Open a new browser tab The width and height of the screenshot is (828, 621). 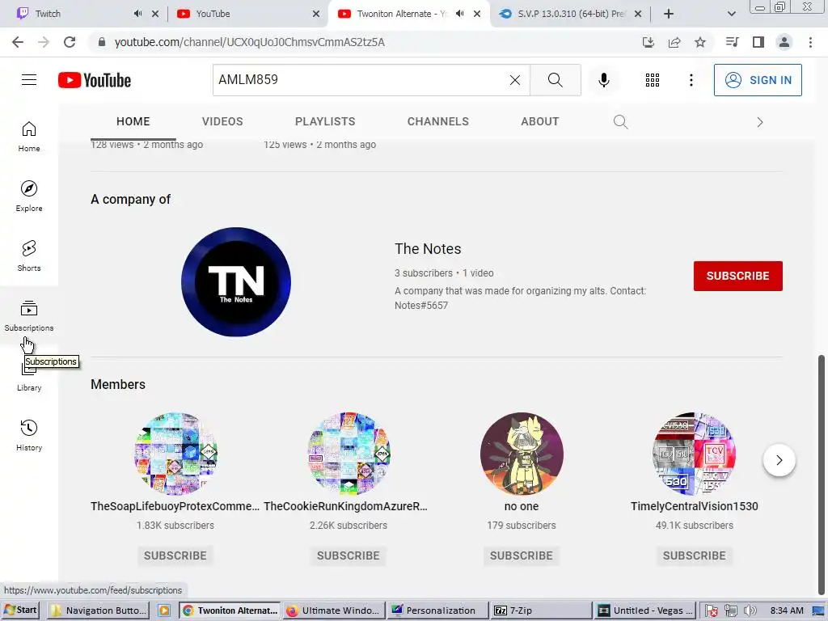point(669,14)
